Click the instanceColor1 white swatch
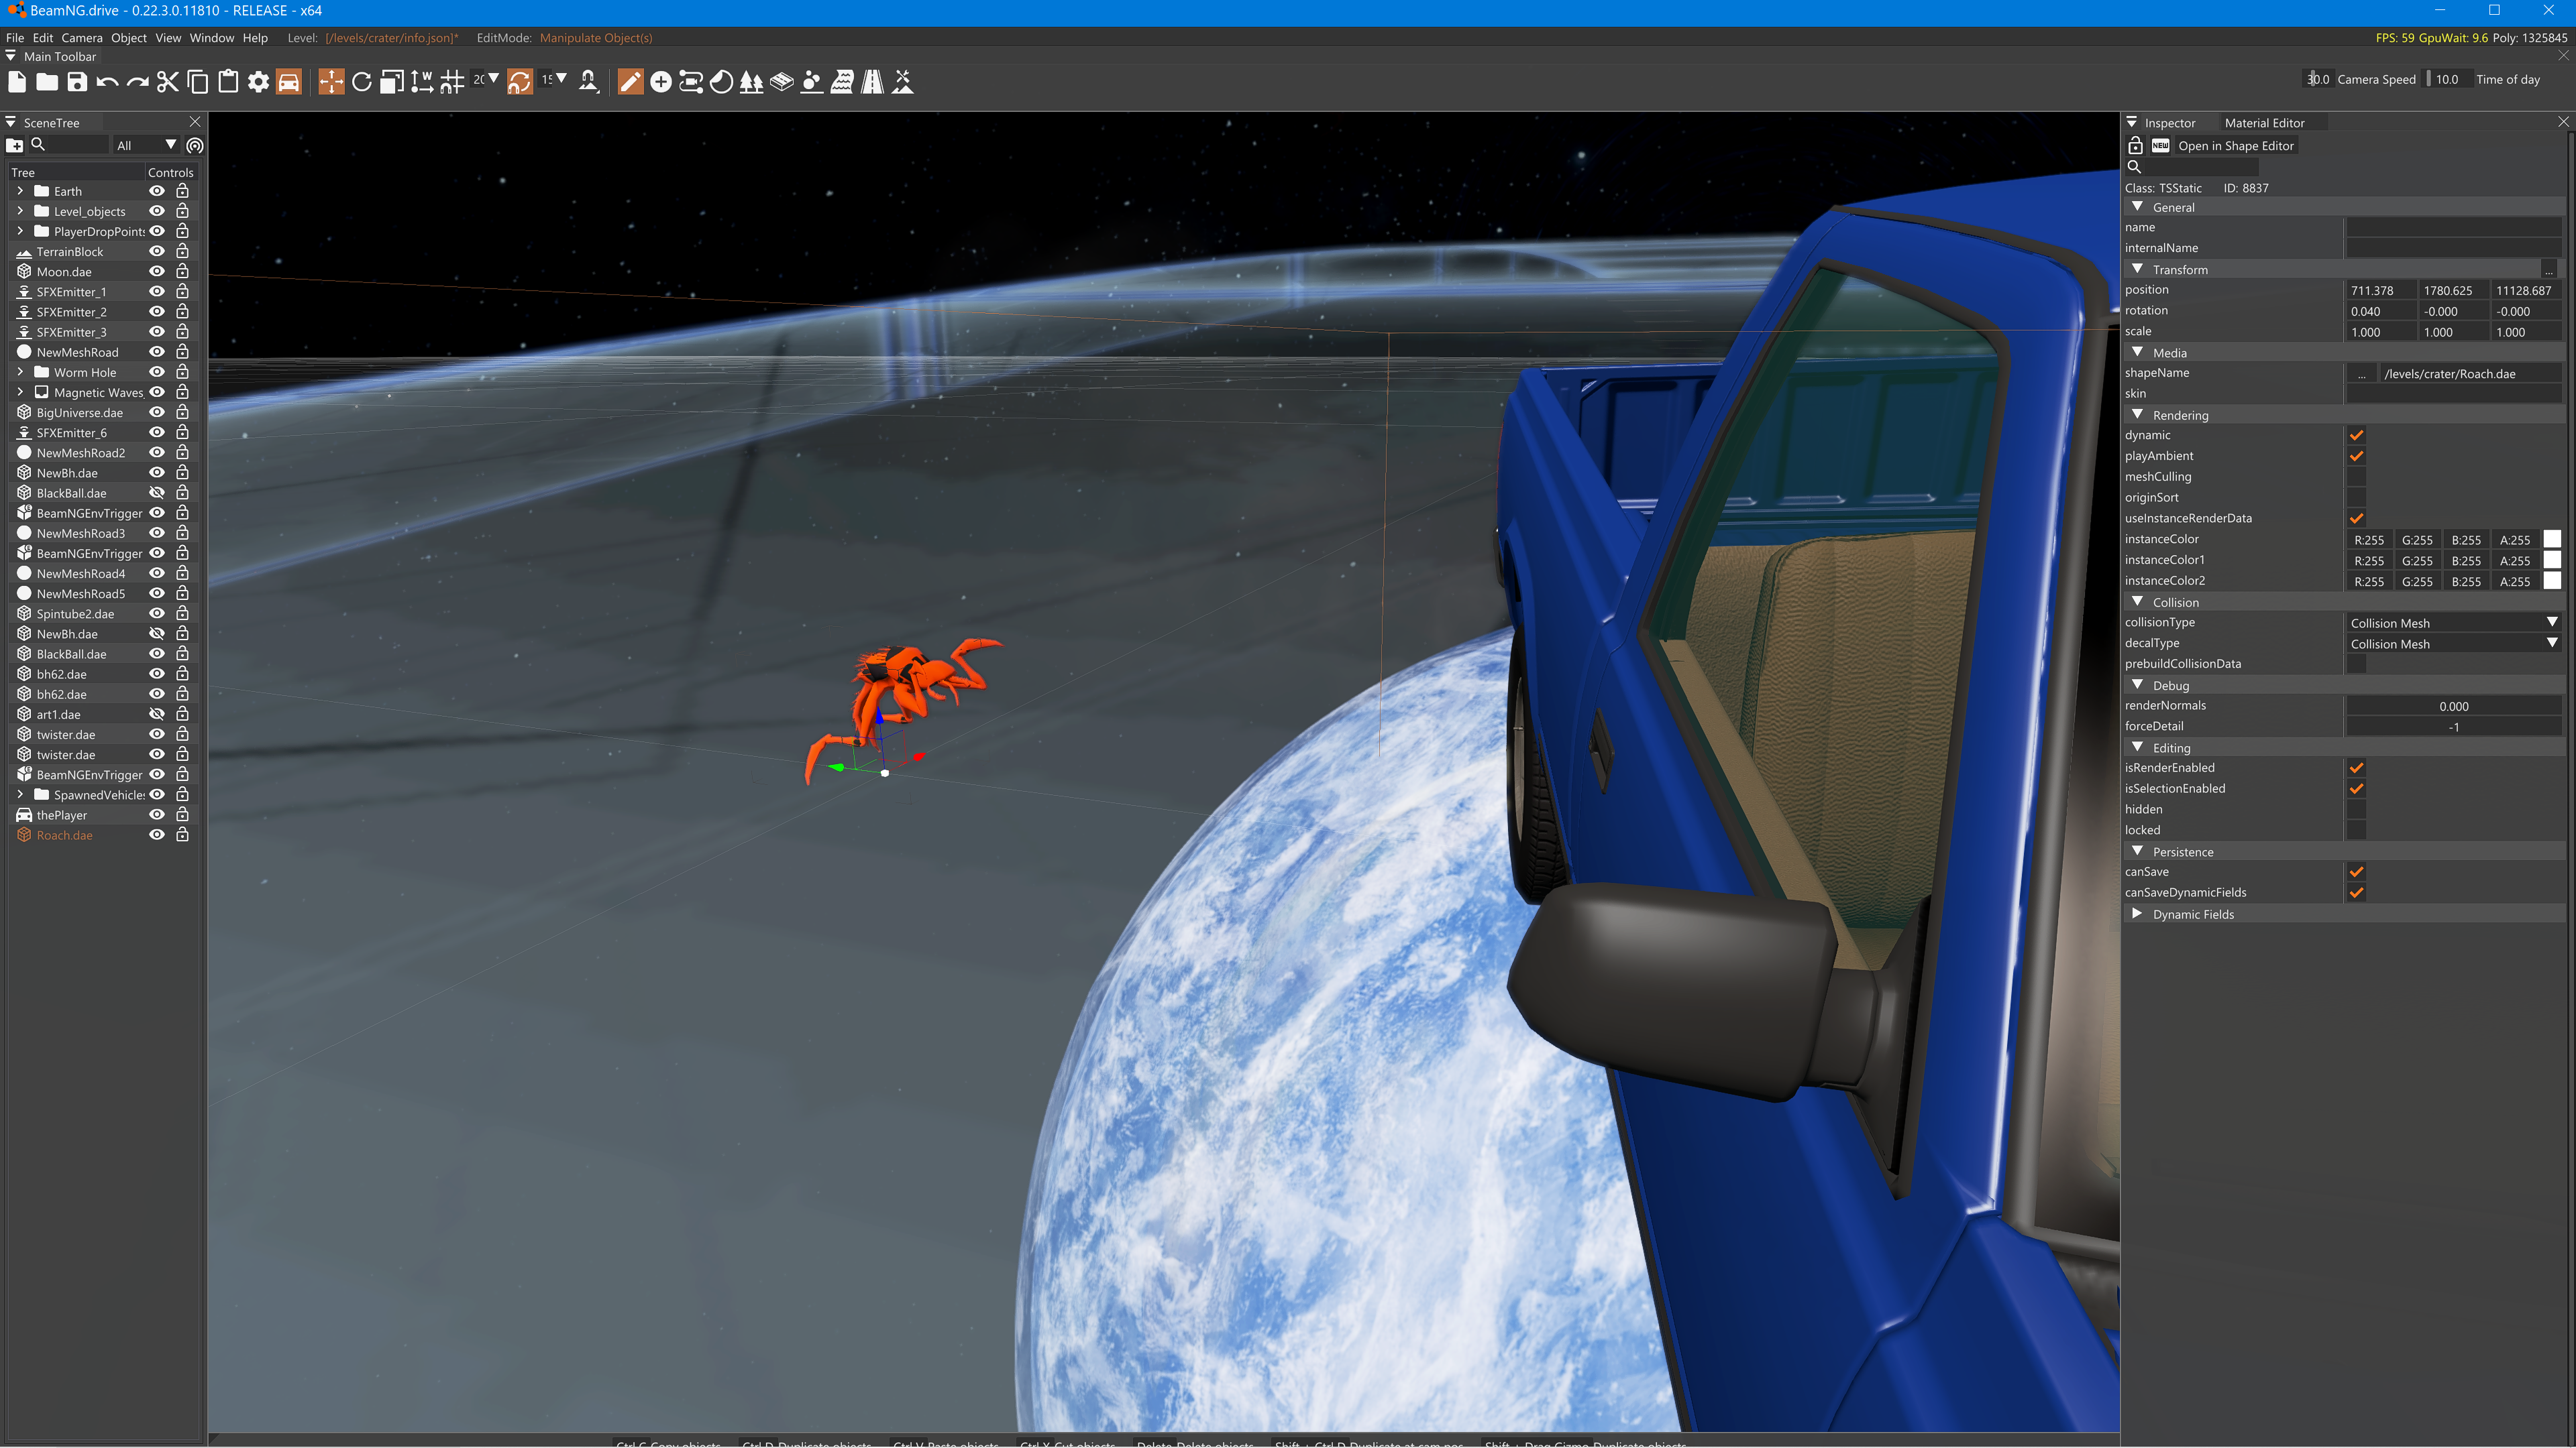2576x1448 pixels. click(x=2552, y=560)
